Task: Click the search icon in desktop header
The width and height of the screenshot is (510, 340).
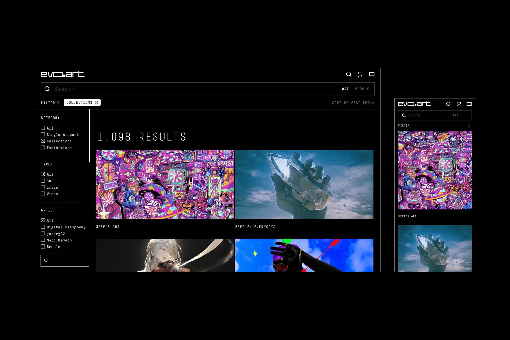Action: tap(348, 74)
